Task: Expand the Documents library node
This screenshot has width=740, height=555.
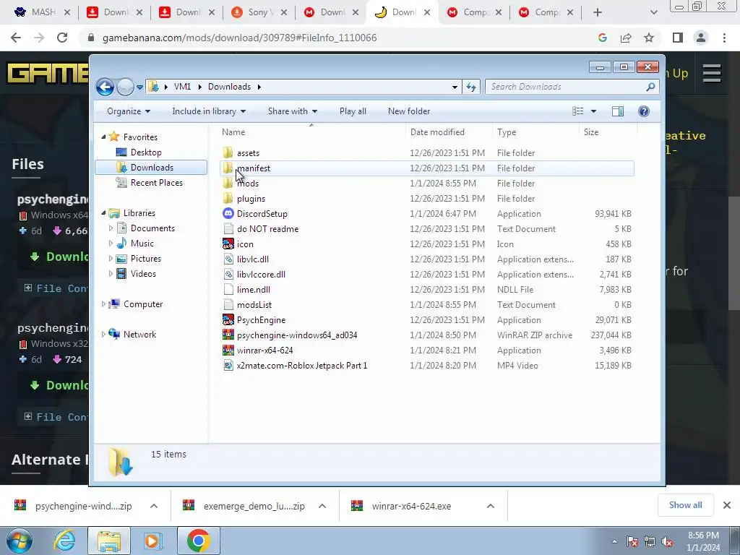Action: tap(111, 228)
